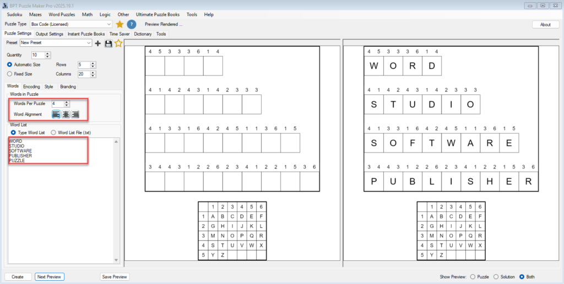The image size is (564, 284).
Task: Open help with the blue question mark icon
Action: pyautogui.click(x=132, y=24)
